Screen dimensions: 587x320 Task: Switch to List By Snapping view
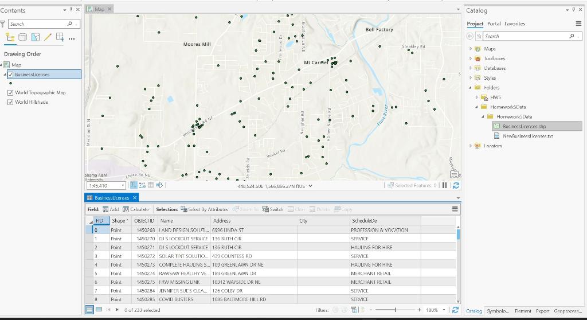click(x=60, y=37)
